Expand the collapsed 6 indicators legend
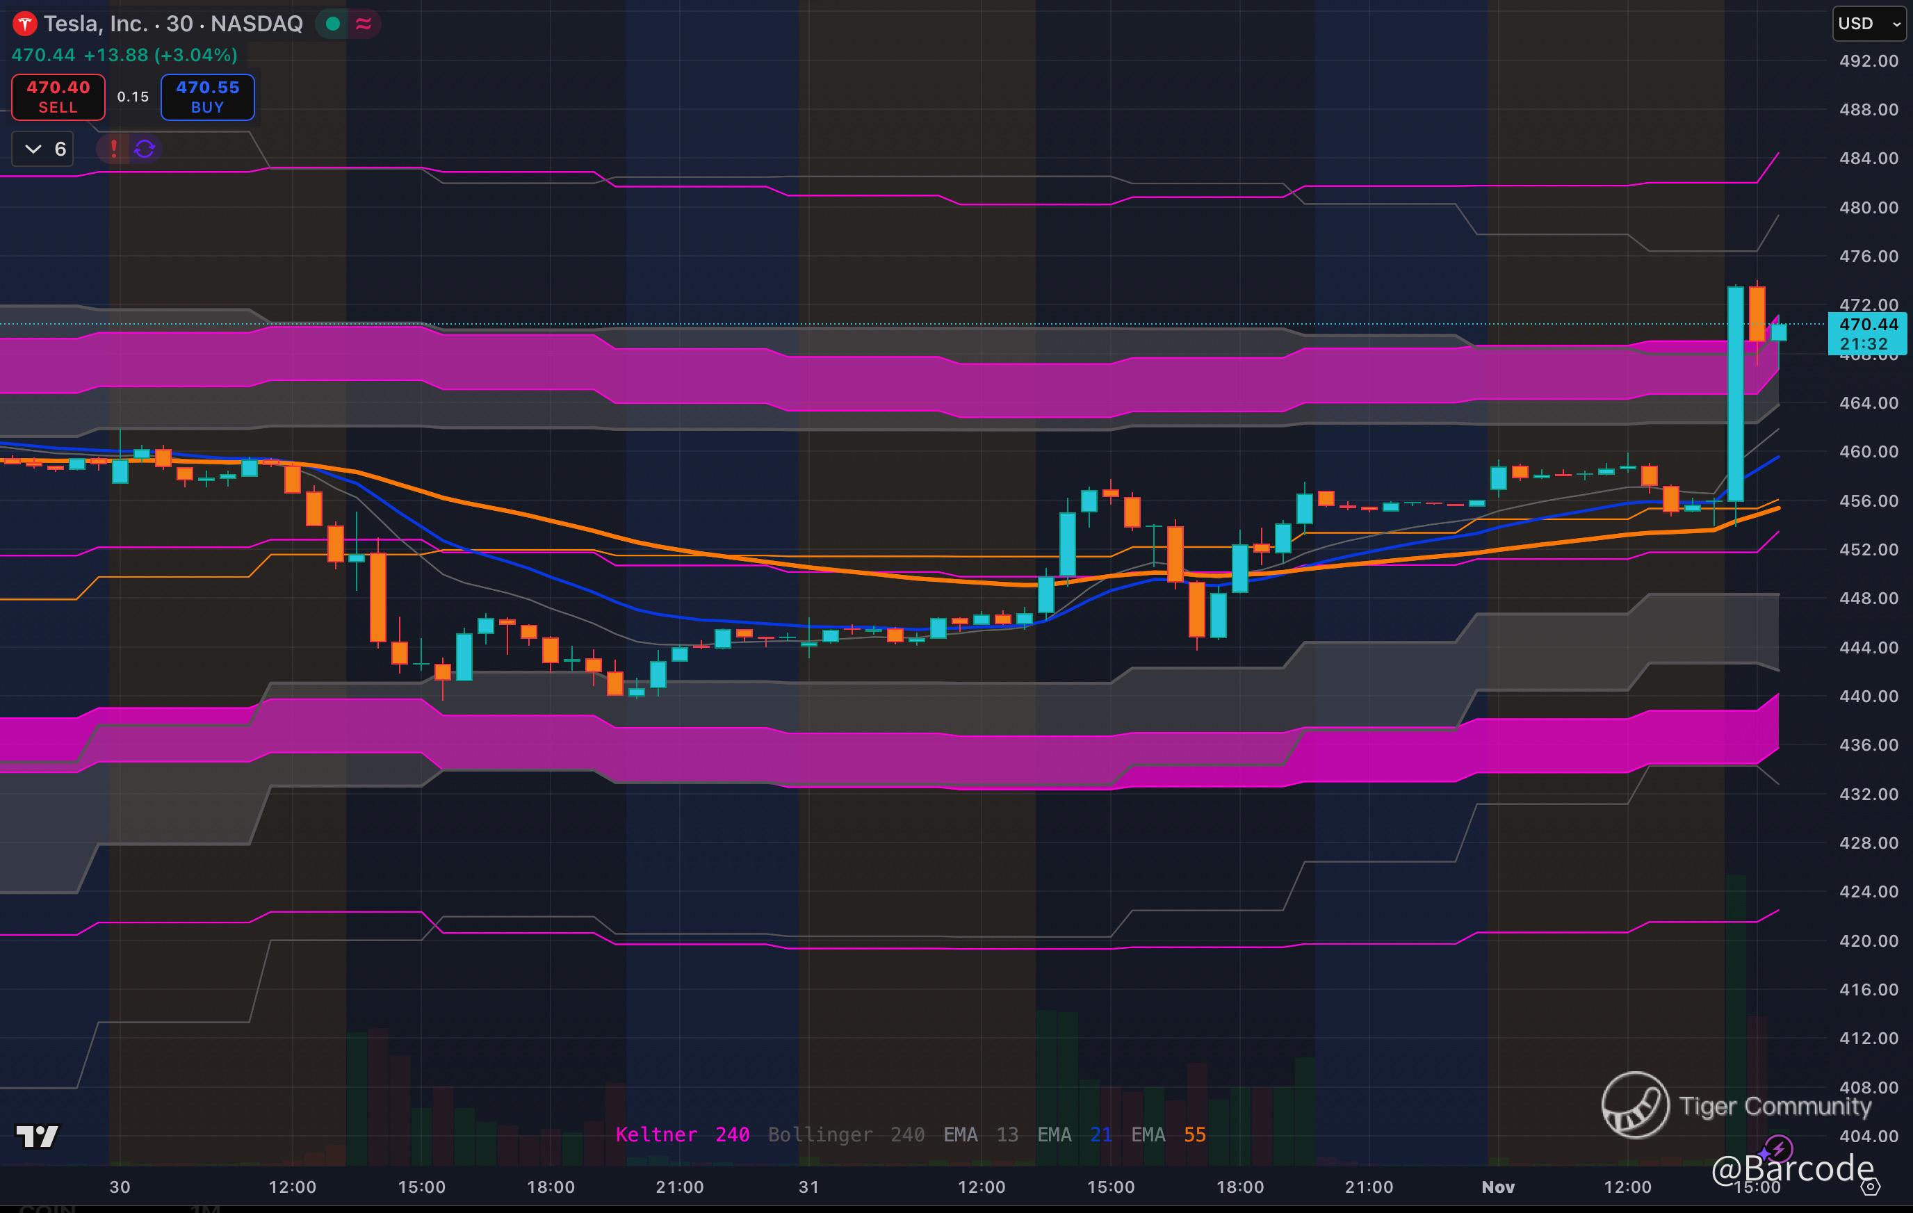Image resolution: width=1913 pixels, height=1213 pixels. tap(44, 149)
